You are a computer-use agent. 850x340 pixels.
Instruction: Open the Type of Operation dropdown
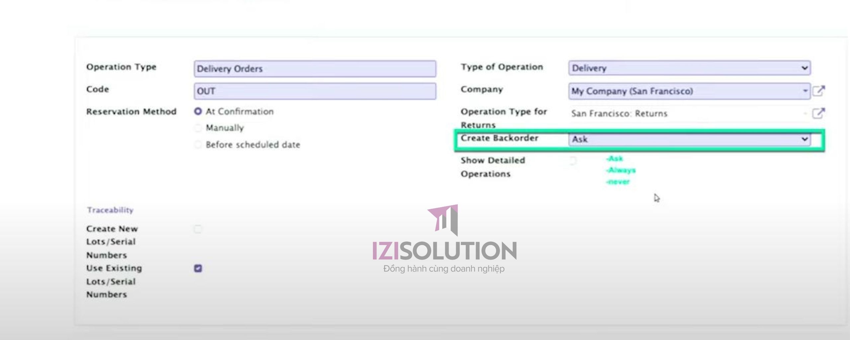pyautogui.click(x=689, y=68)
